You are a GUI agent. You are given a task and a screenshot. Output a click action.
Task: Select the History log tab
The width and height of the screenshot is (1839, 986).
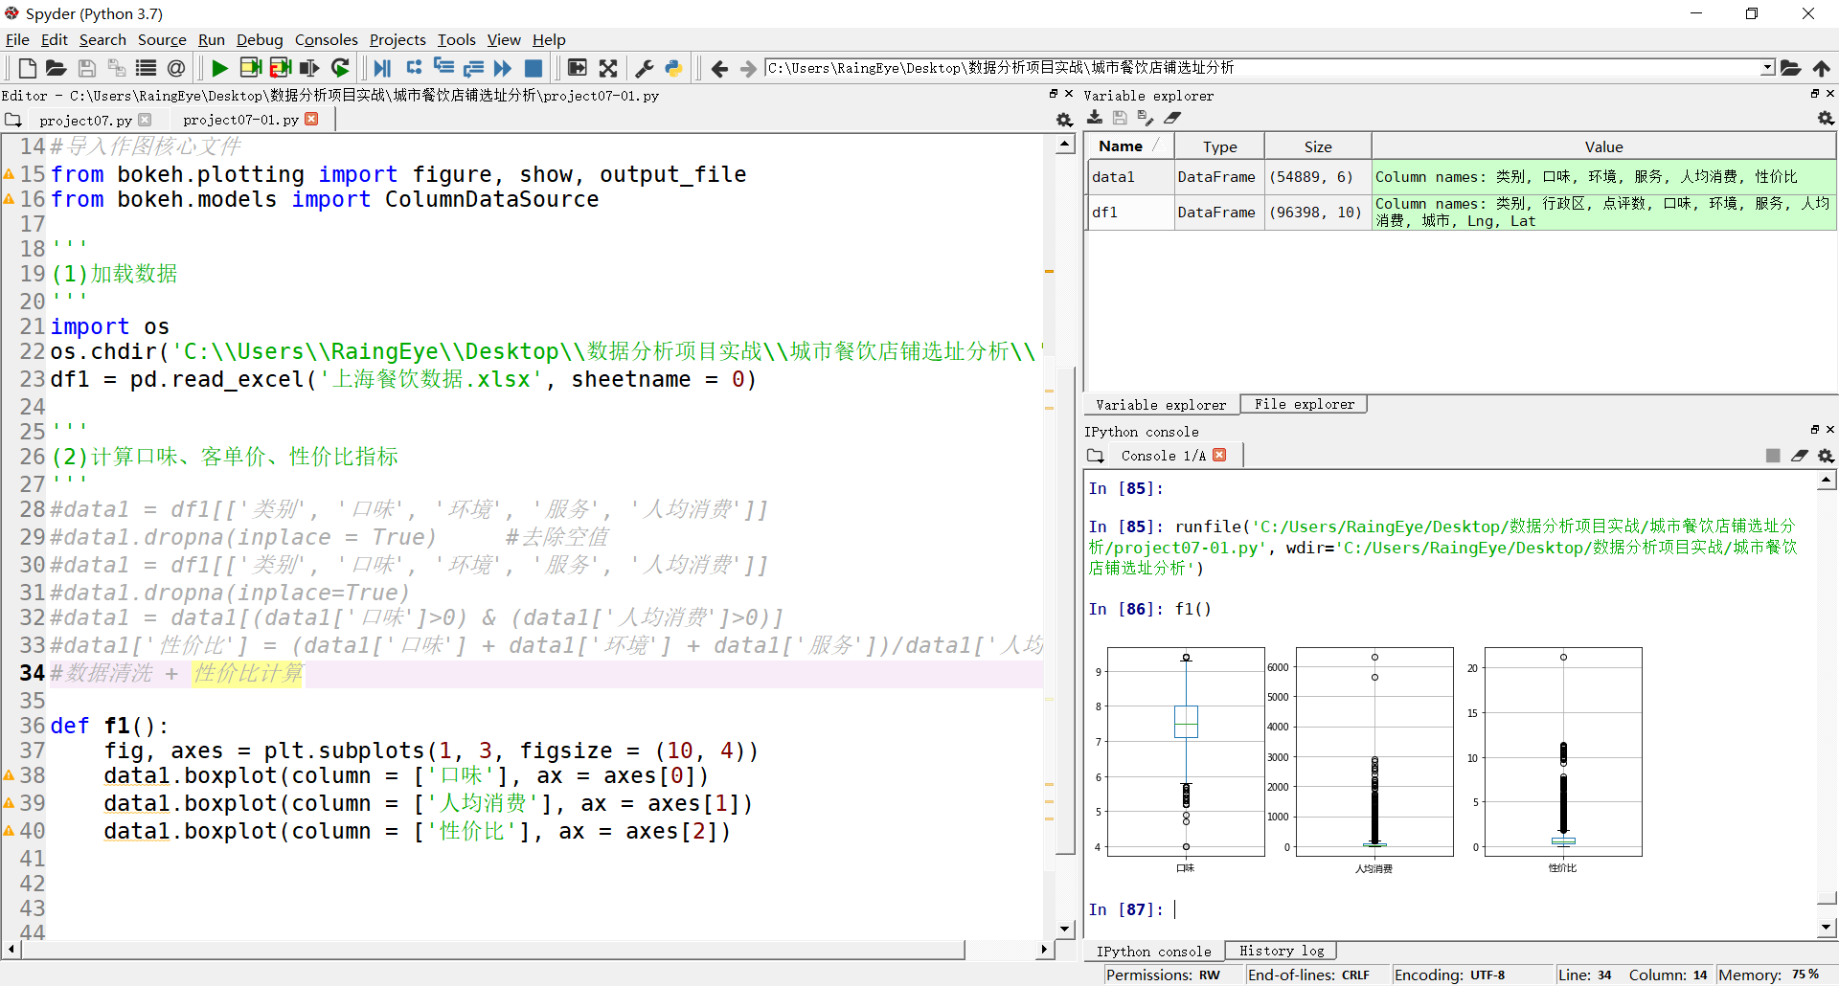pos(1281,951)
